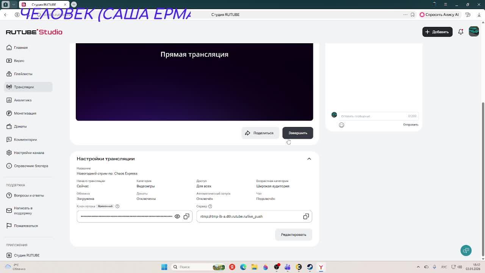The width and height of the screenshot is (485, 273).
Task: Click the Временный key label
Action: click(x=105, y=206)
